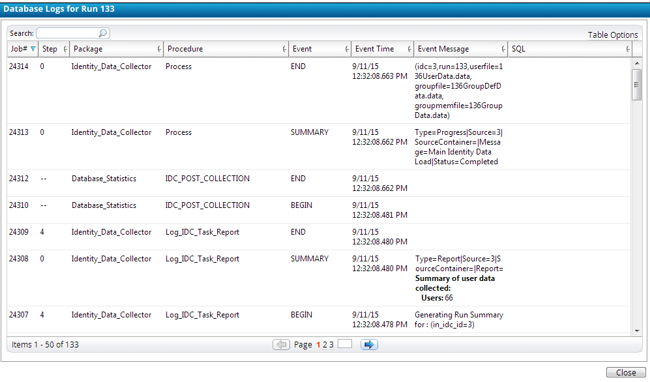Open the filter icon on Package column
This screenshot has height=382, width=650.
(160, 48)
